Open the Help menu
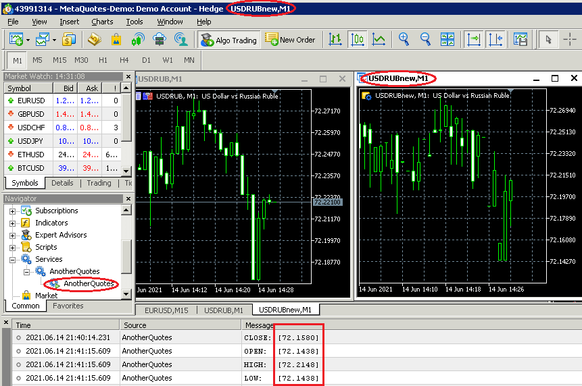 point(203,22)
